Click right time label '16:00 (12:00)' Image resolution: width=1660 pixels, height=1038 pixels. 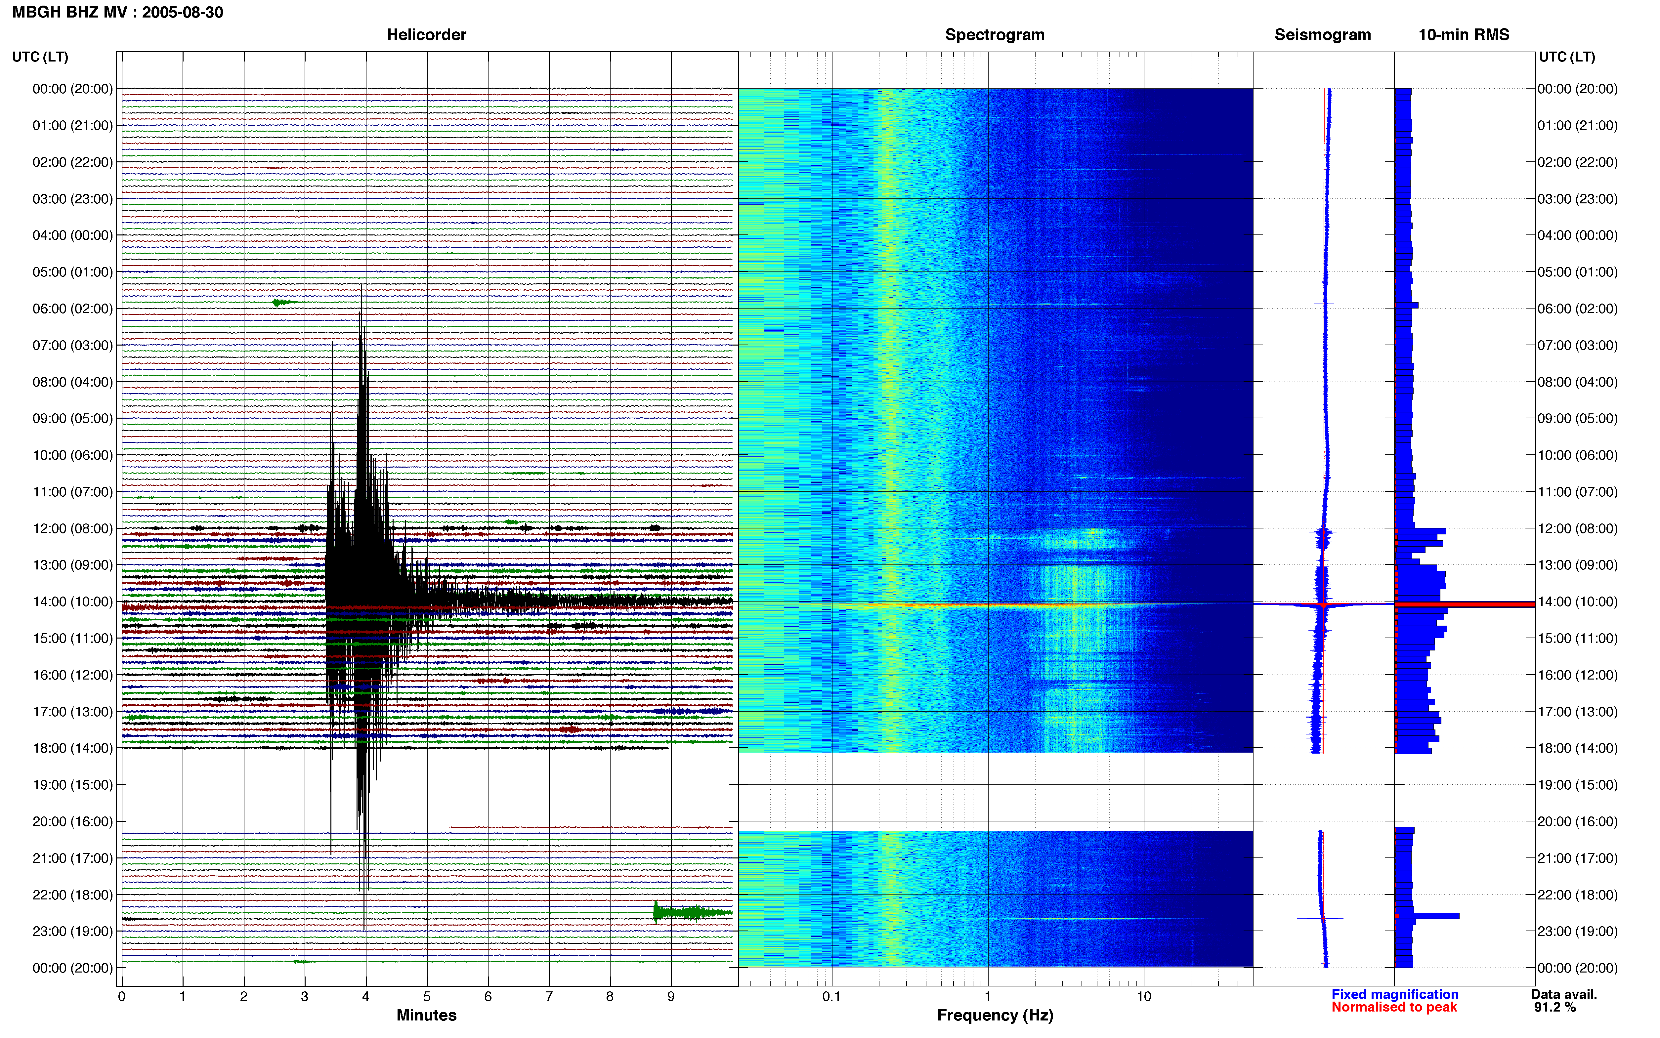[1578, 675]
